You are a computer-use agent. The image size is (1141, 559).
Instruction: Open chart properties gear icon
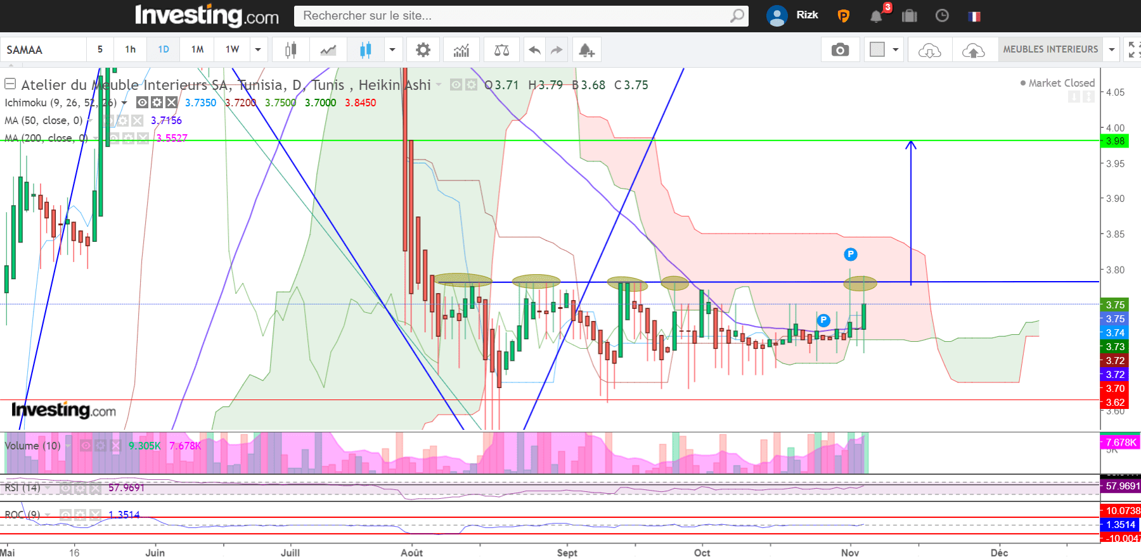tap(423, 50)
